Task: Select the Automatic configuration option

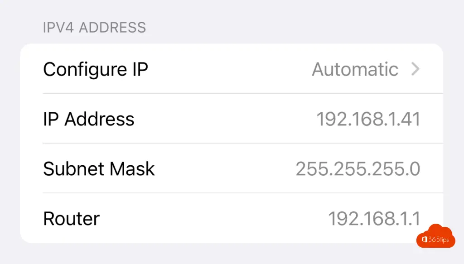Action: (355, 69)
